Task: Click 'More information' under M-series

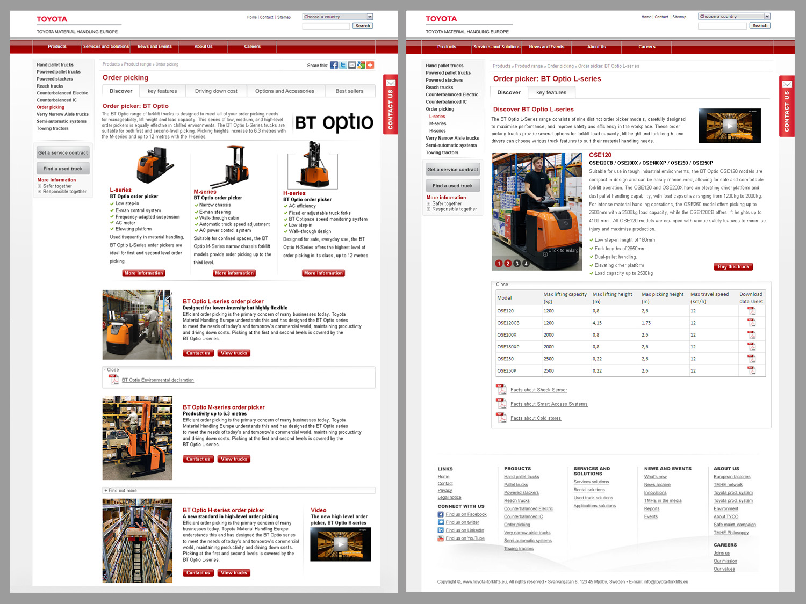Action: [234, 273]
